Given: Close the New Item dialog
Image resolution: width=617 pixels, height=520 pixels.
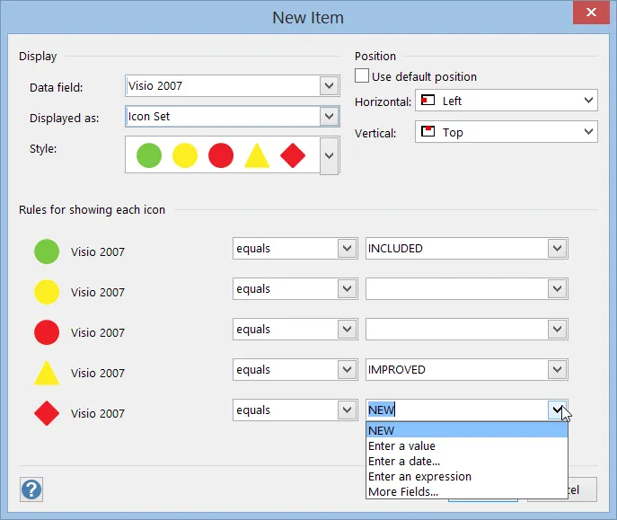Looking at the screenshot, I should [x=591, y=13].
